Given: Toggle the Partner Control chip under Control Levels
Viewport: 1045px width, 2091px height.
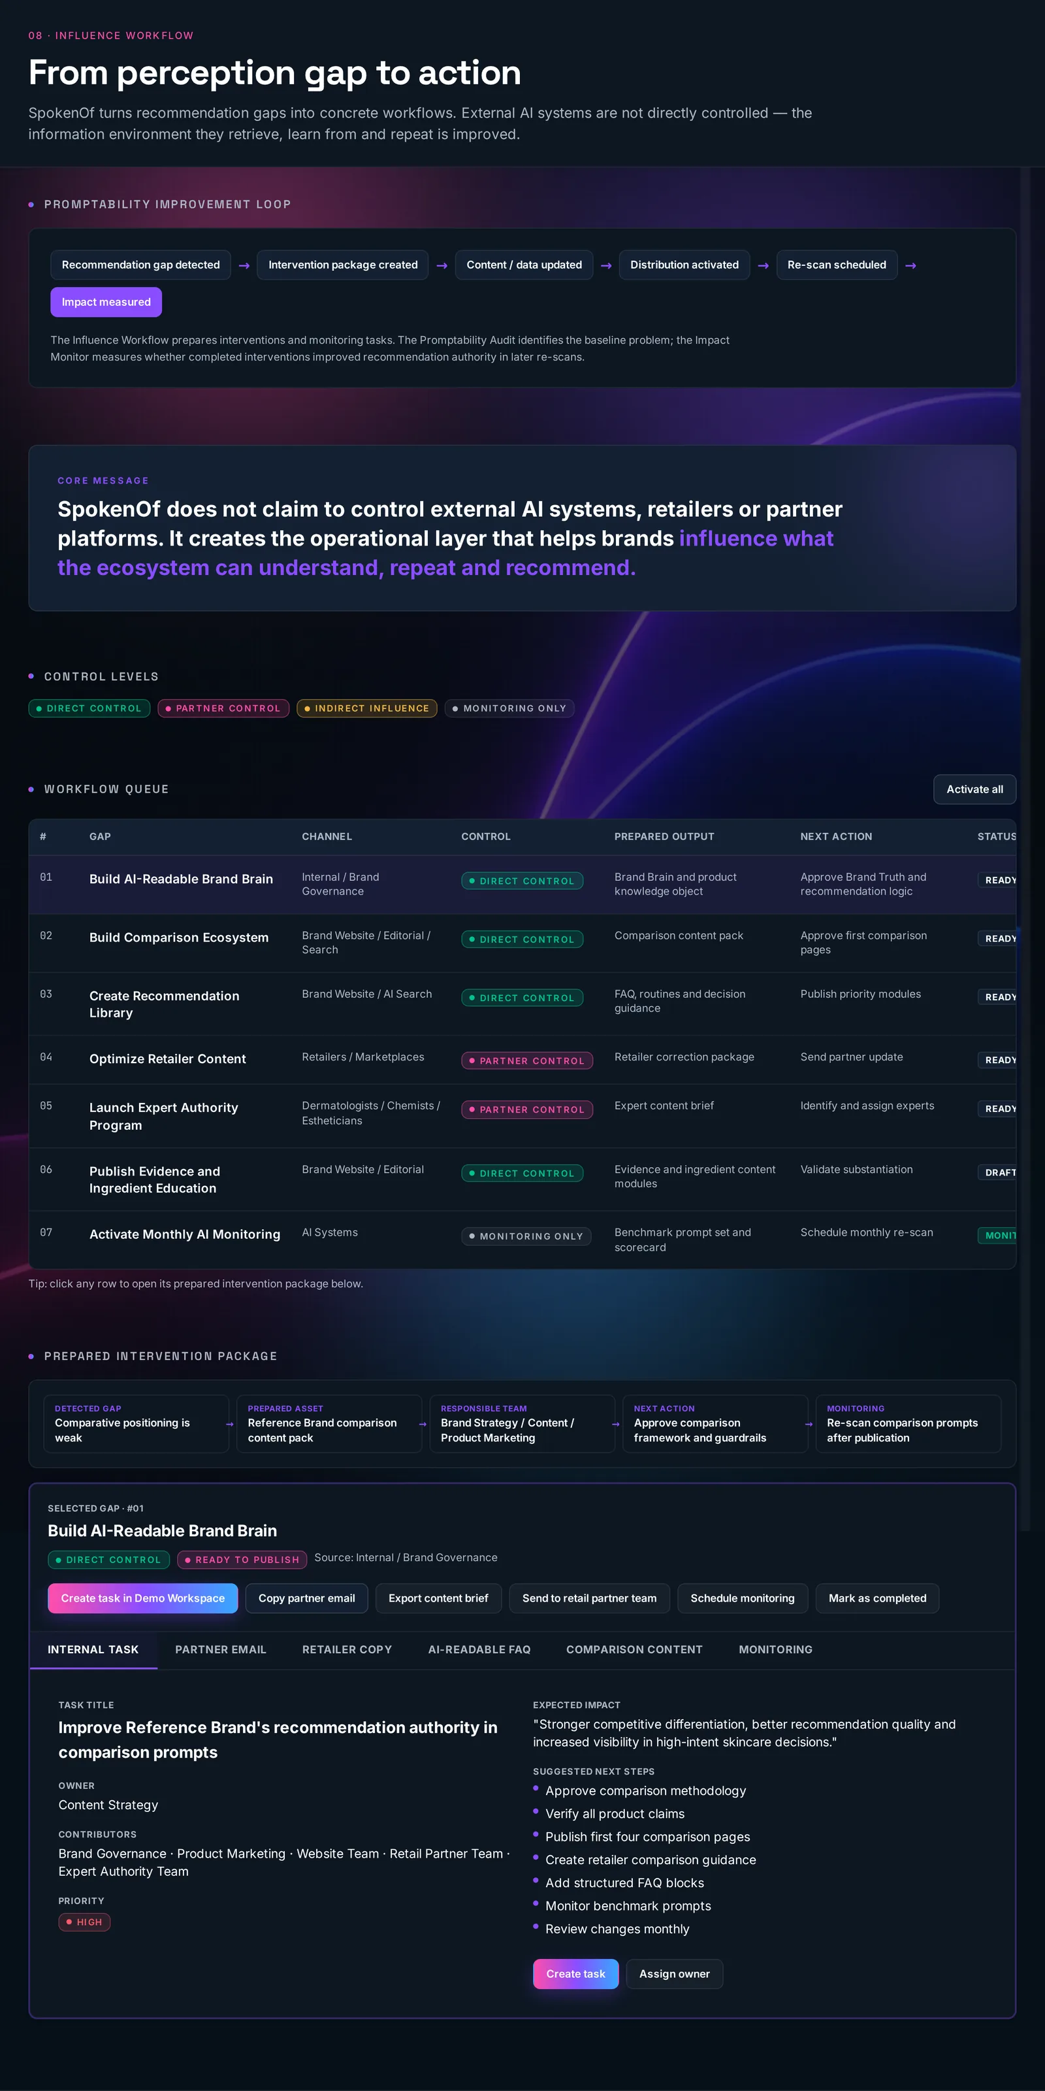Looking at the screenshot, I should point(223,708).
